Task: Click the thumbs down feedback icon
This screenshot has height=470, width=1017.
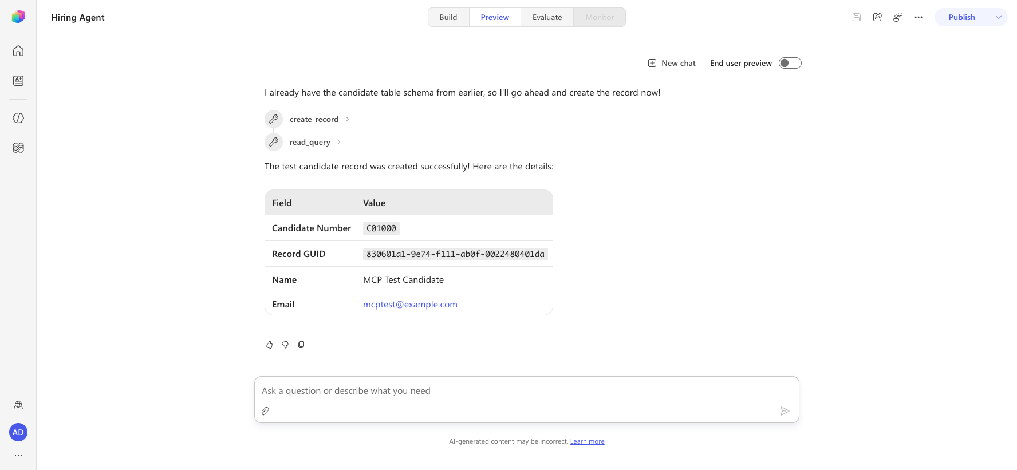Action: coord(285,345)
